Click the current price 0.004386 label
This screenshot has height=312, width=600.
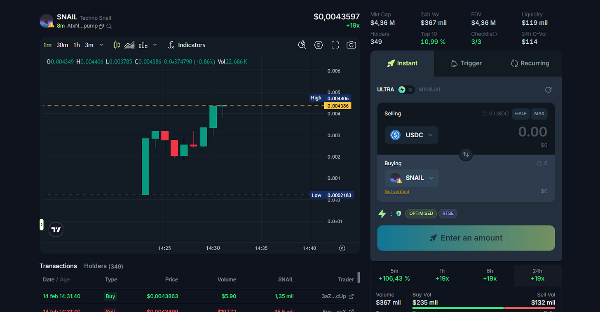coord(338,106)
